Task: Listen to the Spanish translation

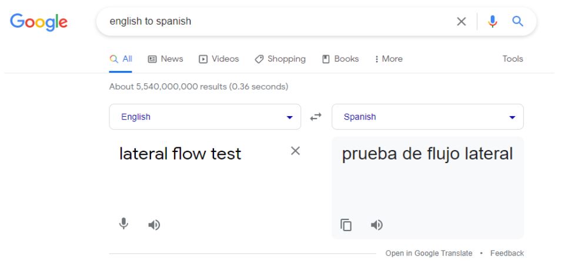Action: tap(377, 225)
